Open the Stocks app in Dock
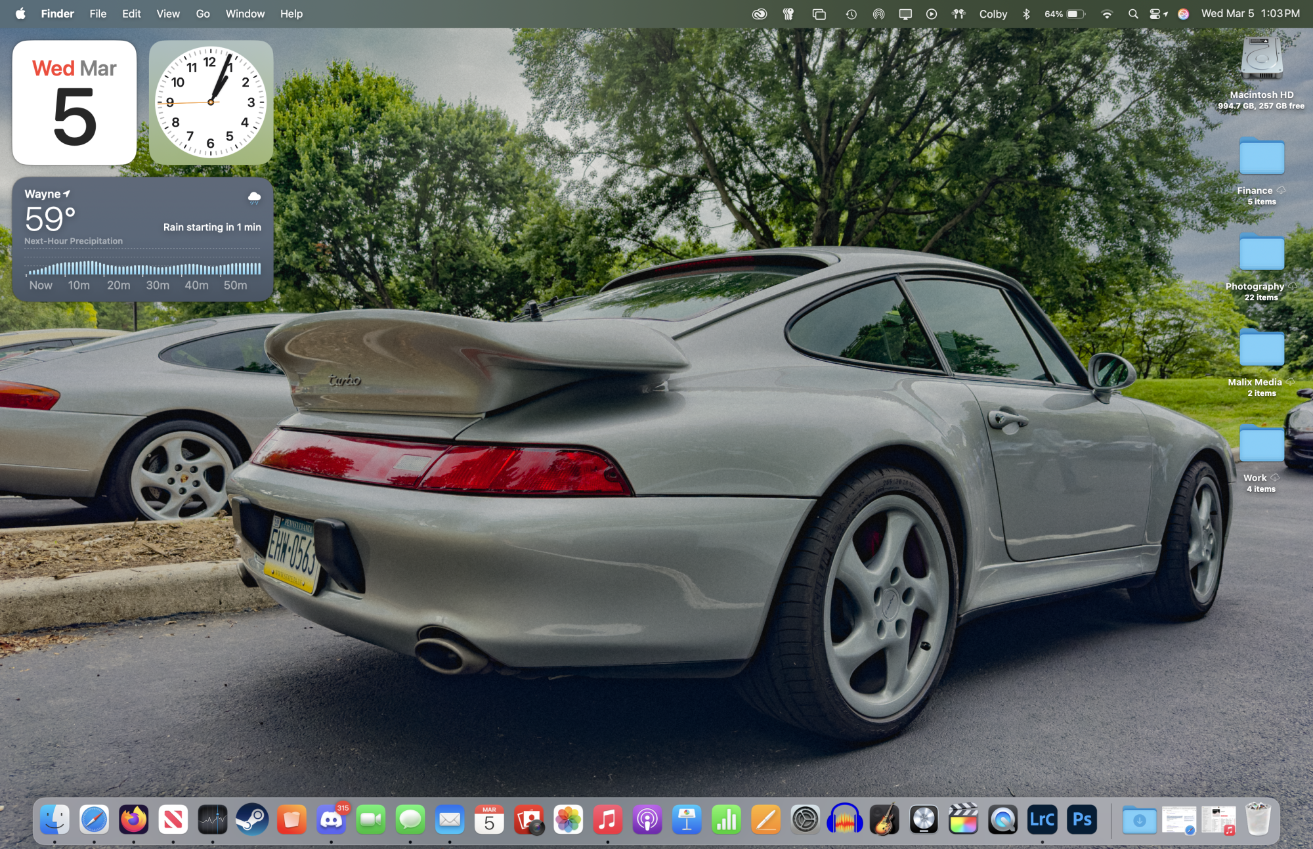Image resolution: width=1313 pixels, height=849 pixels. [213, 819]
